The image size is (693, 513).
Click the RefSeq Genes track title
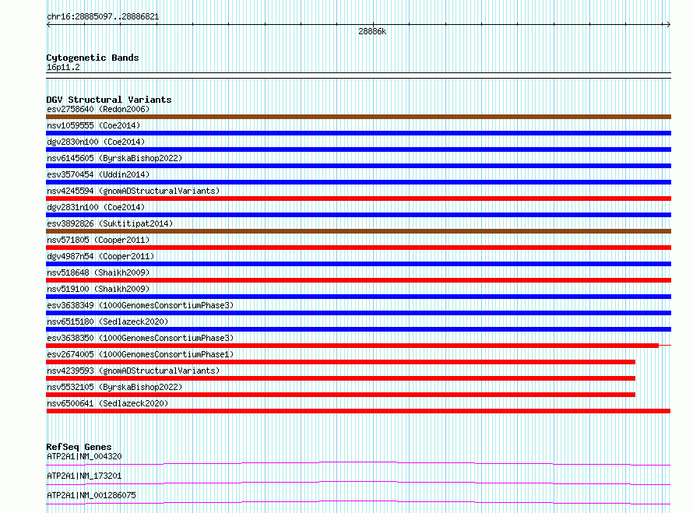pos(79,447)
